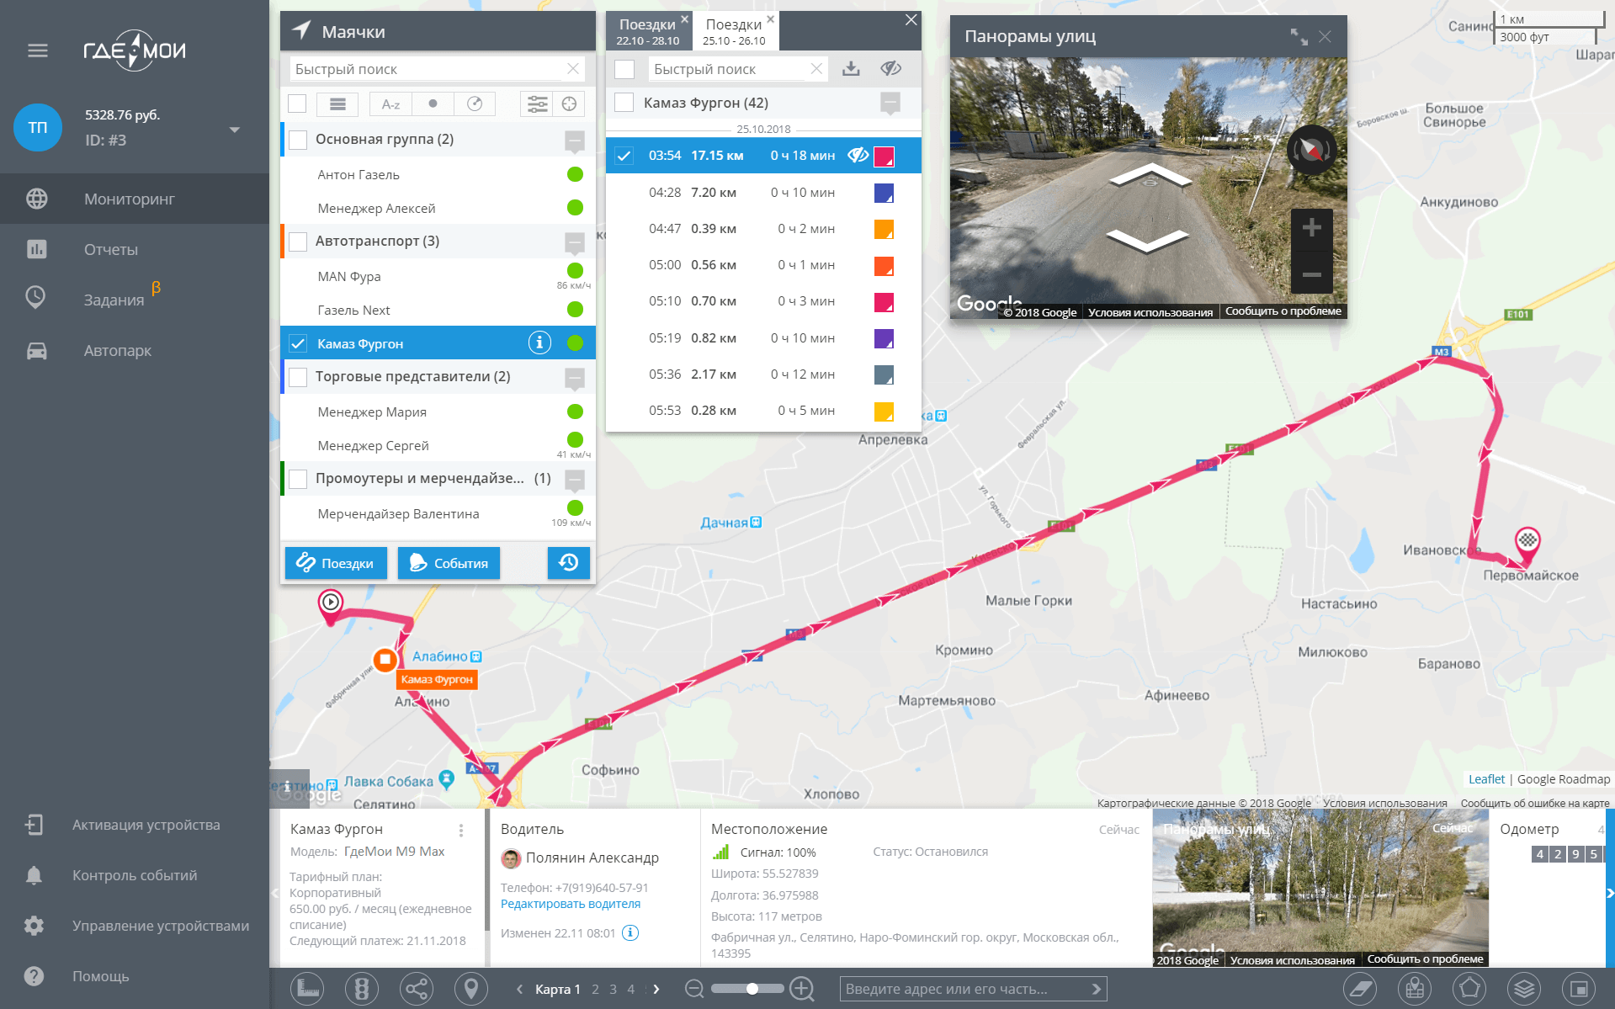The width and height of the screenshot is (1615, 1009).
Task: Check the Основная группа checkbox
Action: pyautogui.click(x=298, y=140)
